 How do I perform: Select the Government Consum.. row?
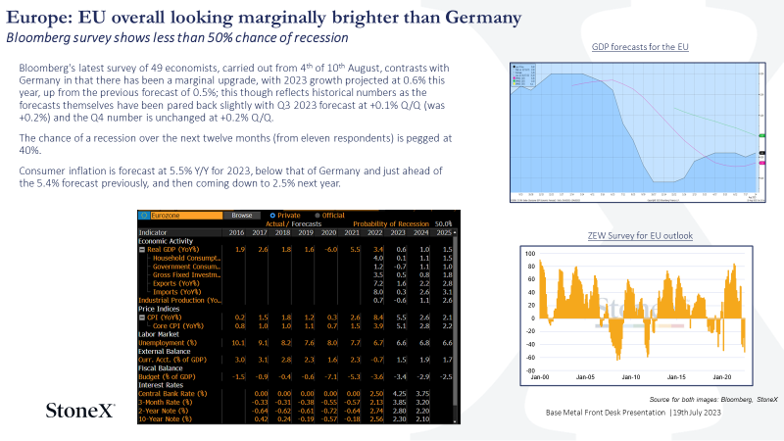(x=295, y=267)
